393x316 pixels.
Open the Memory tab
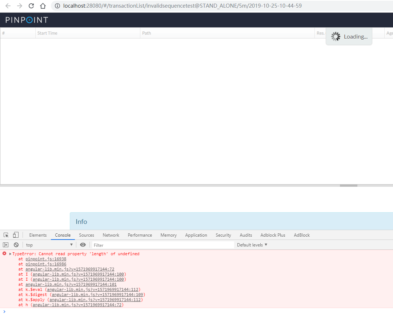pyautogui.click(x=168, y=235)
